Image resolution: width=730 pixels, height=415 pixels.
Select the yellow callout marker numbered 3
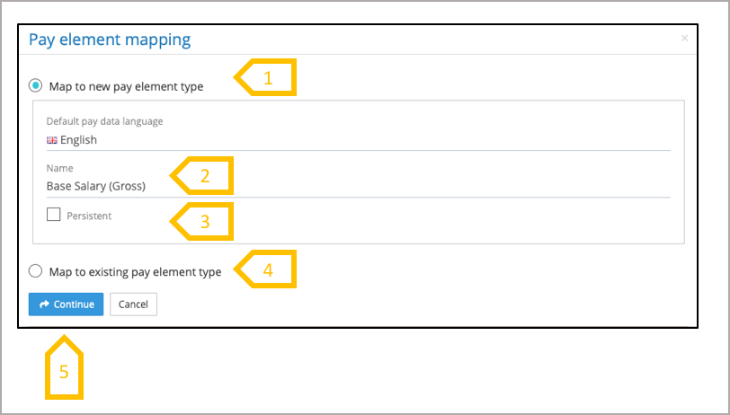click(204, 221)
